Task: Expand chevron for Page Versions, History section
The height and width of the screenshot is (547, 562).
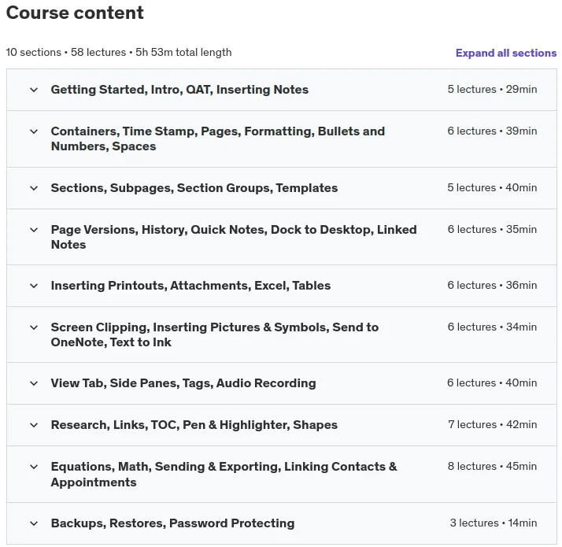Action: pos(34,230)
